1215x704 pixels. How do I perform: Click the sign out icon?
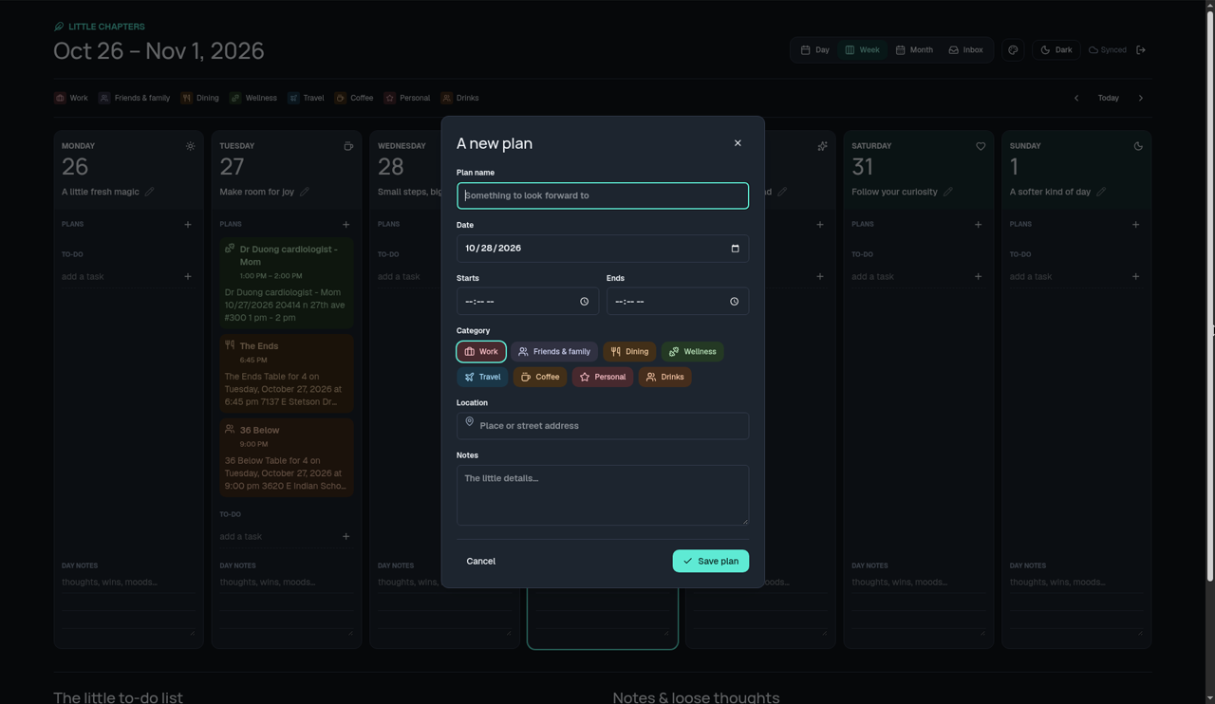(x=1141, y=50)
